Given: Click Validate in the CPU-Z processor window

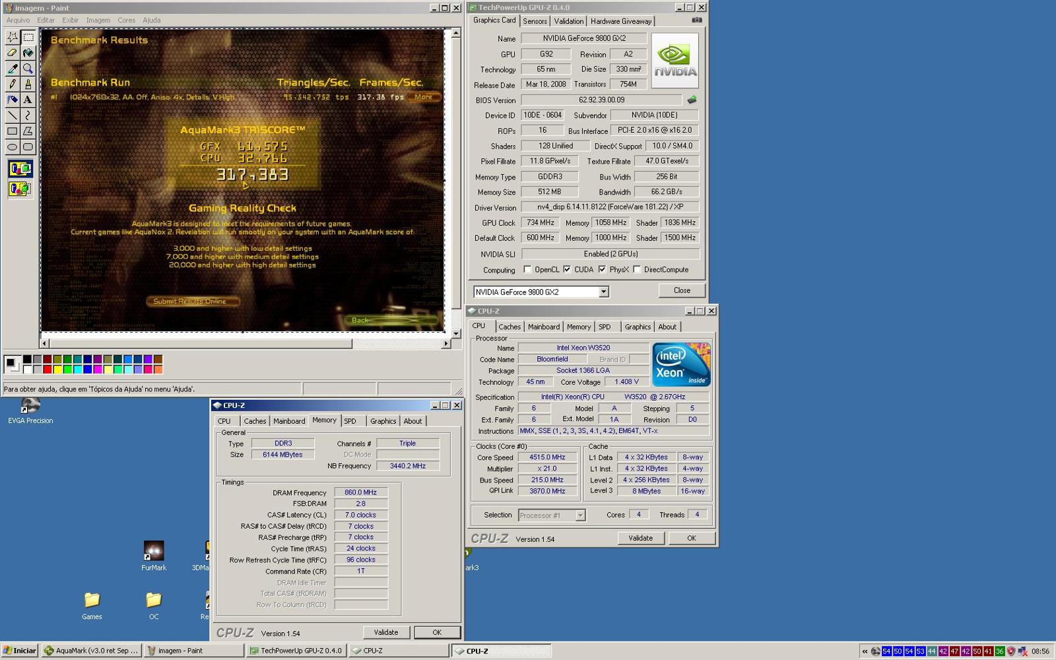Looking at the screenshot, I should point(640,538).
